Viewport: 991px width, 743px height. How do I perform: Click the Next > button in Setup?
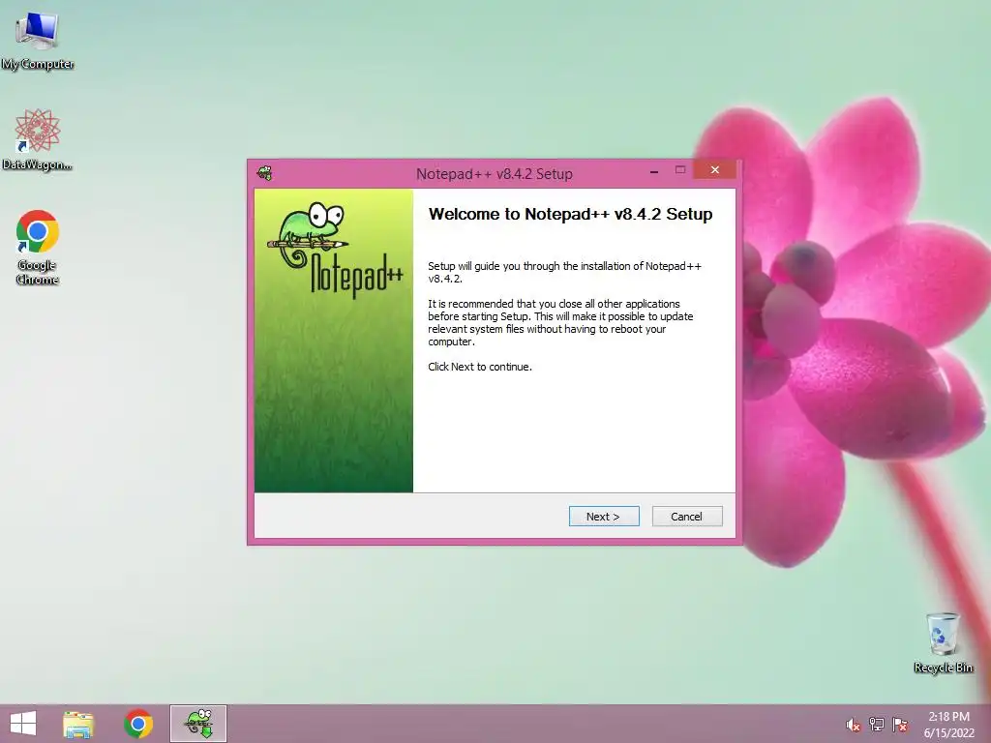click(x=604, y=517)
